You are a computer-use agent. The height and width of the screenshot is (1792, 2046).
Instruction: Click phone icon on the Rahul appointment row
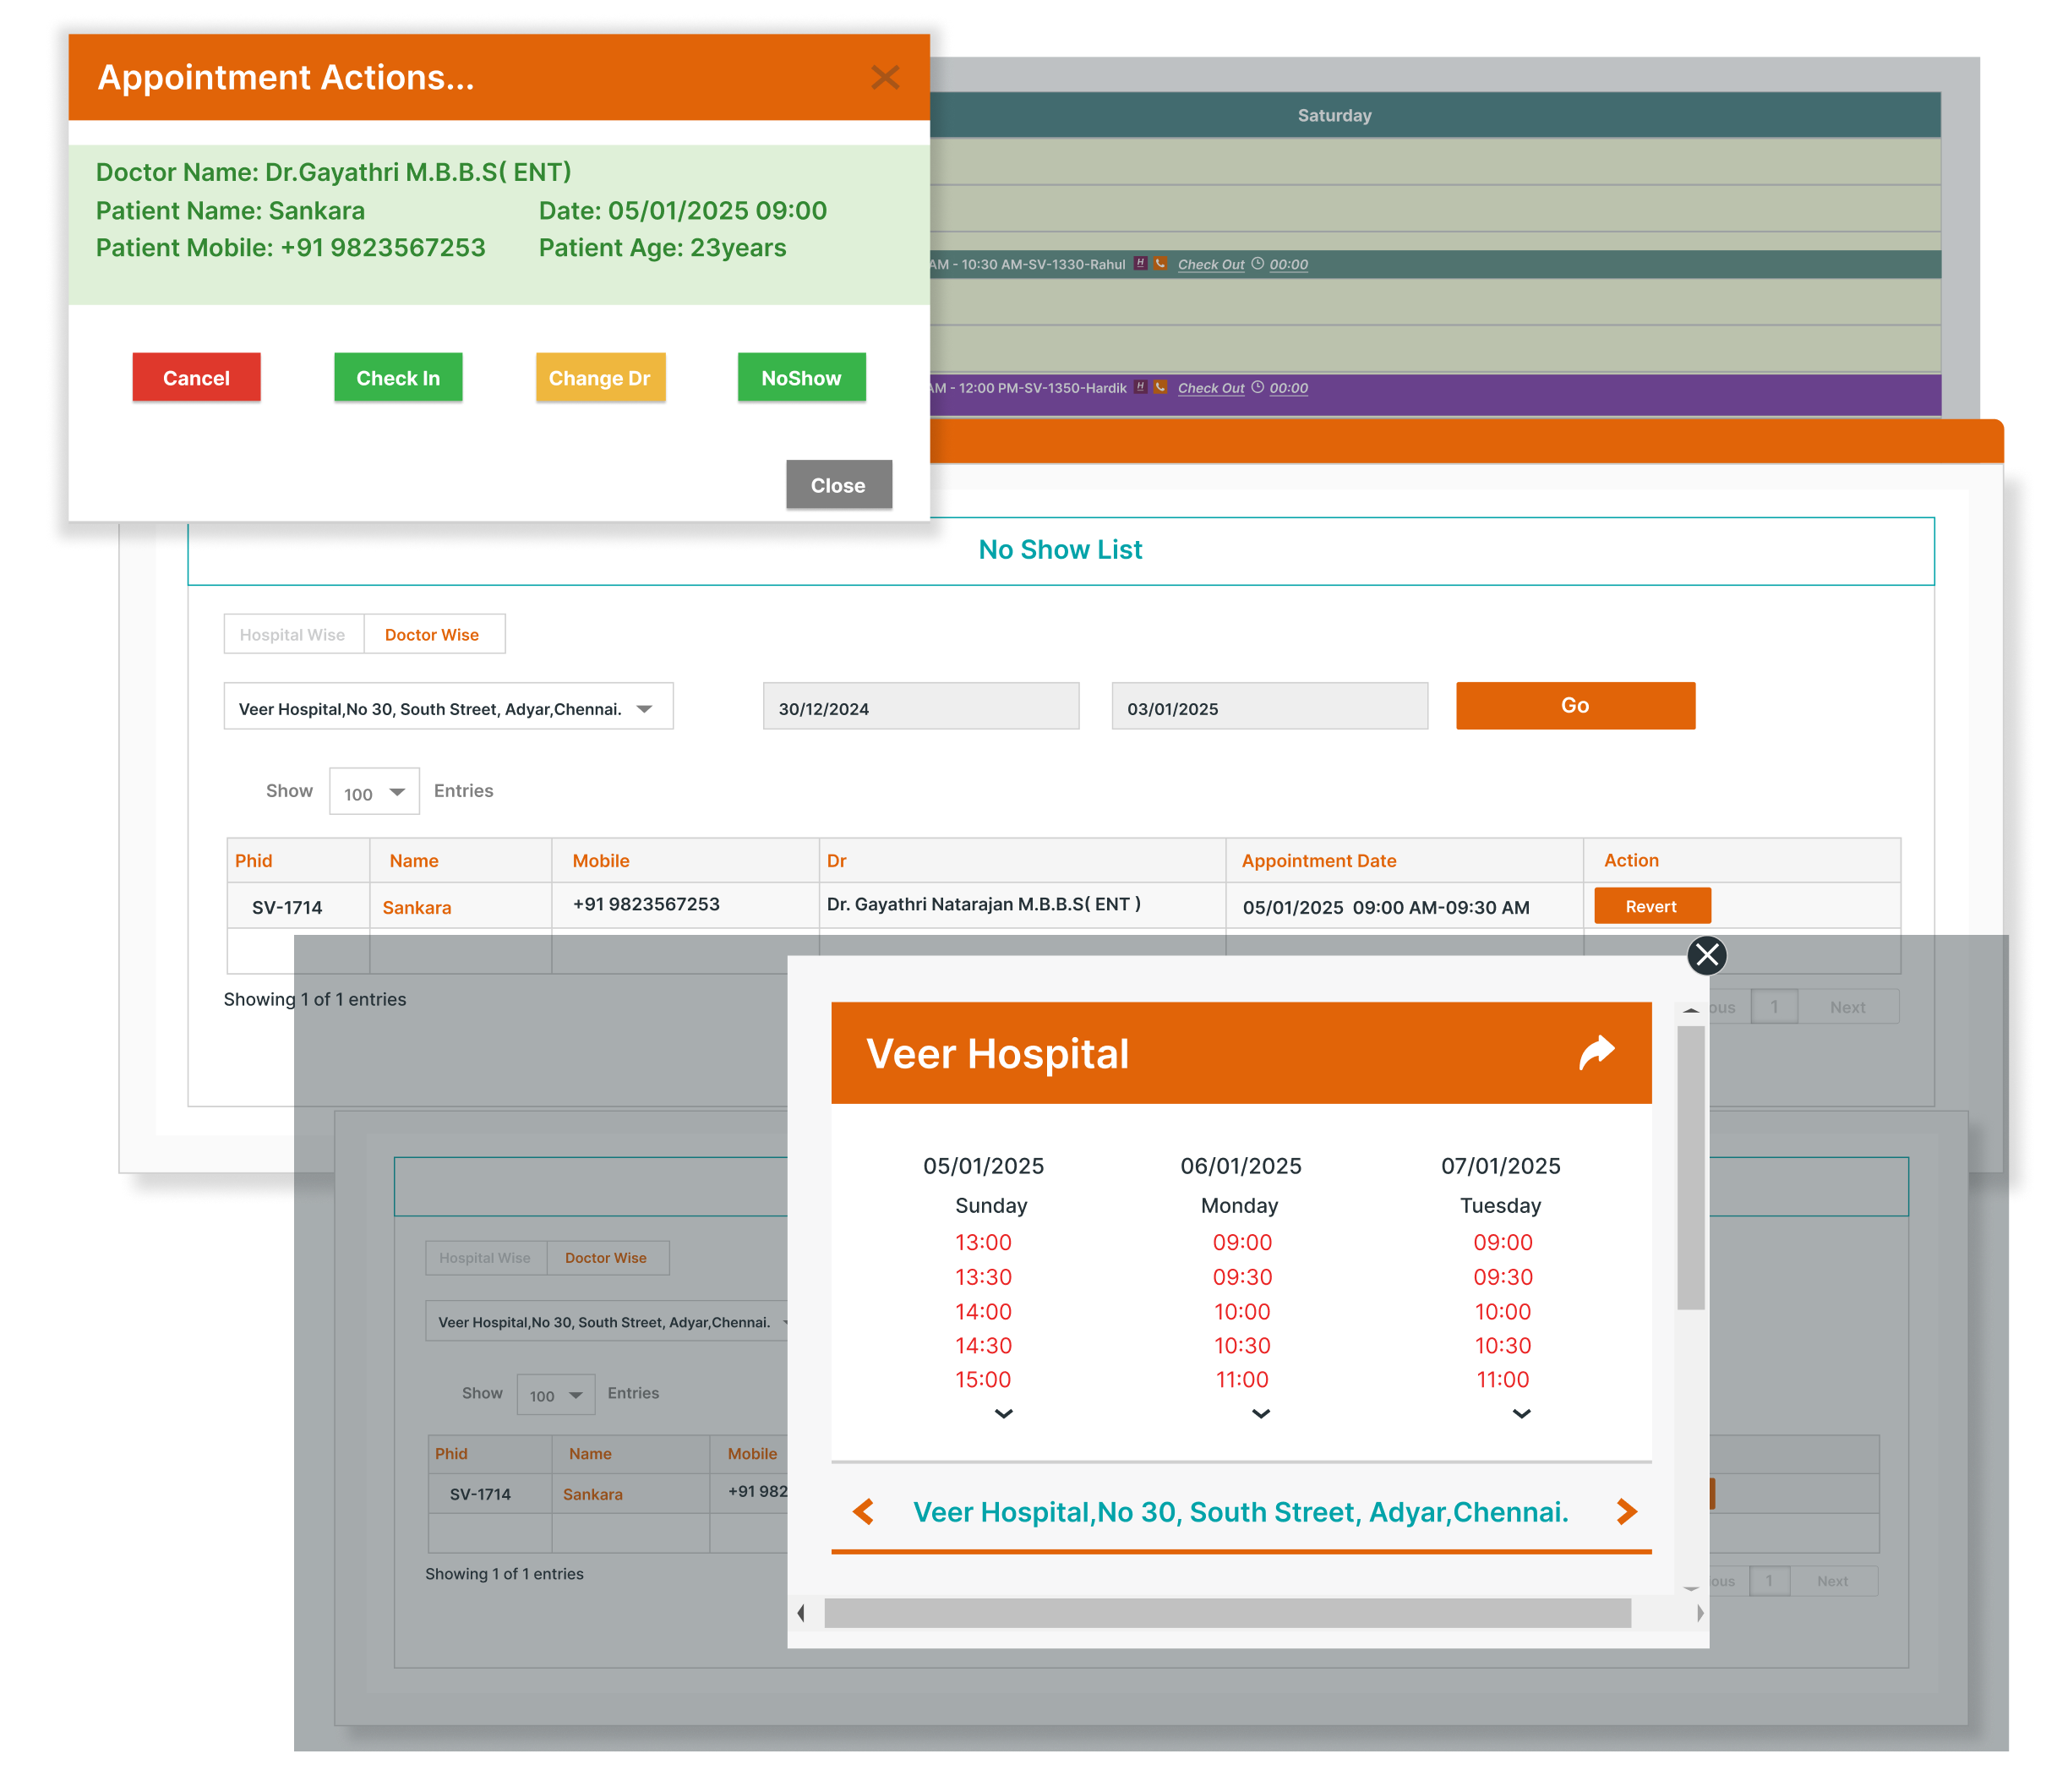coord(1160,264)
